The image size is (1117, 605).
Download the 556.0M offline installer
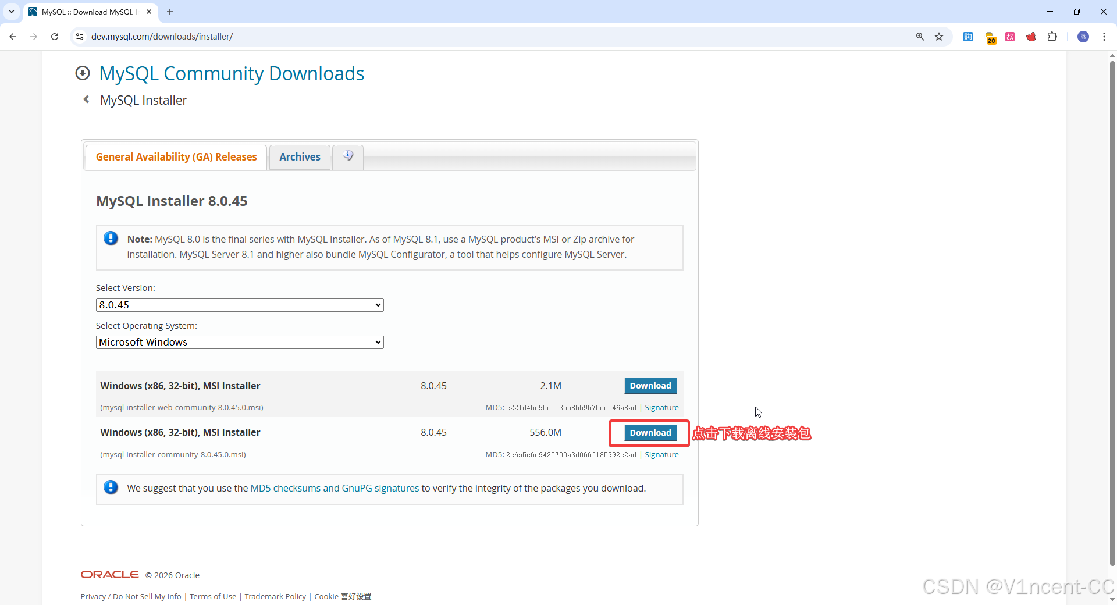pyautogui.click(x=650, y=433)
